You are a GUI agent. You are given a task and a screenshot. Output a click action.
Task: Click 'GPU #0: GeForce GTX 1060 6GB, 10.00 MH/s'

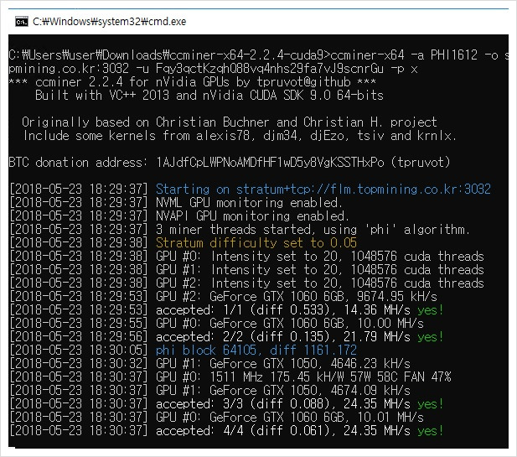289,324
